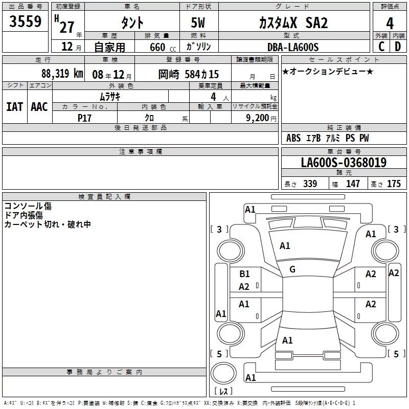This screenshot has width=409, height=409.
Task: Select the 譲渡書類期限 header
Action: coord(255,59)
